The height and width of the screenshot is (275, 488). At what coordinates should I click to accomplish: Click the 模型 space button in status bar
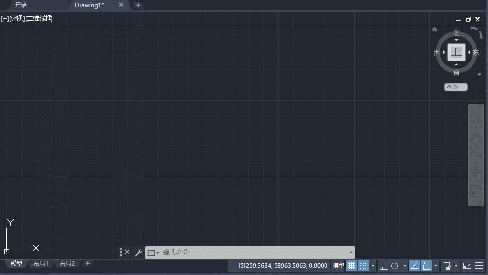coord(338,266)
